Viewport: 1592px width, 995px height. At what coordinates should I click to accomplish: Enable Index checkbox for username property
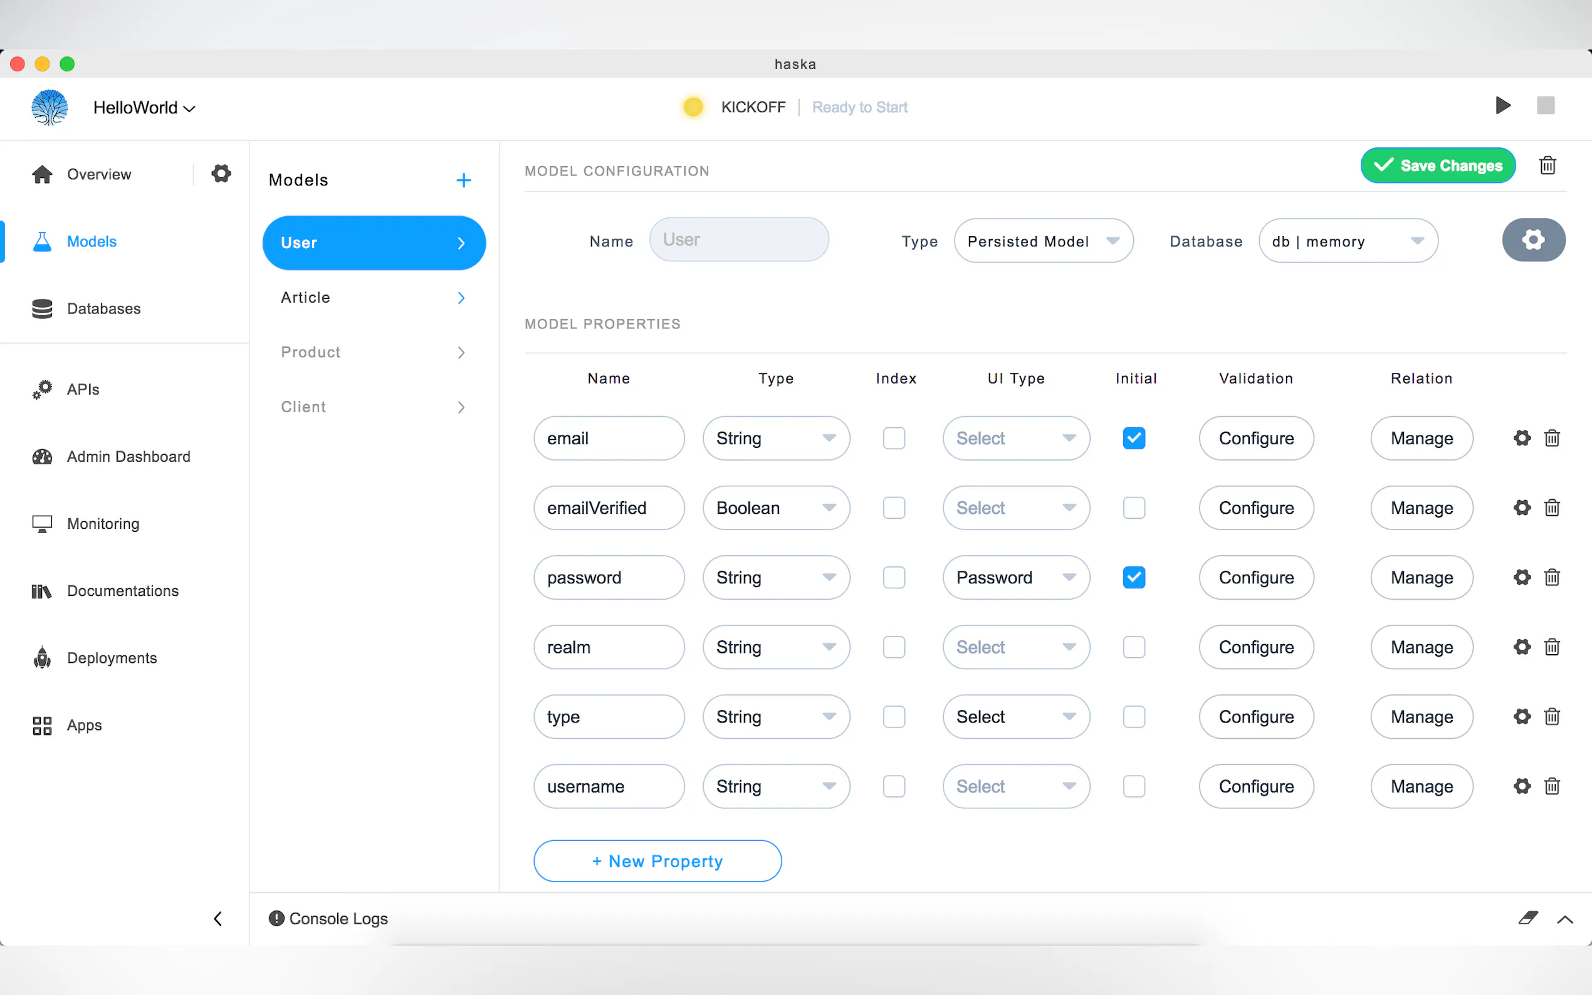893,786
